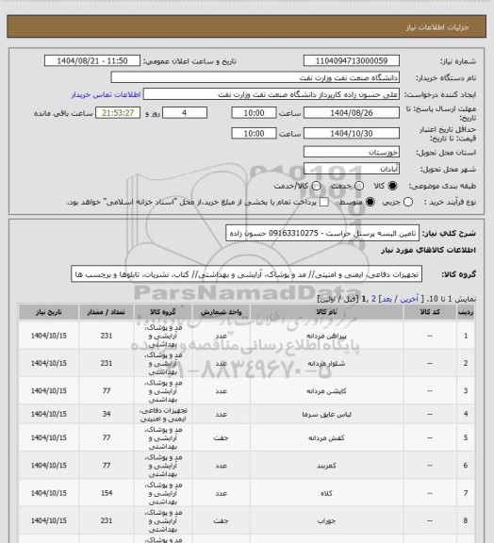Click the ایجاد کننده درخواست field
Viewport: 494px width, 543px height.
click(x=272, y=94)
